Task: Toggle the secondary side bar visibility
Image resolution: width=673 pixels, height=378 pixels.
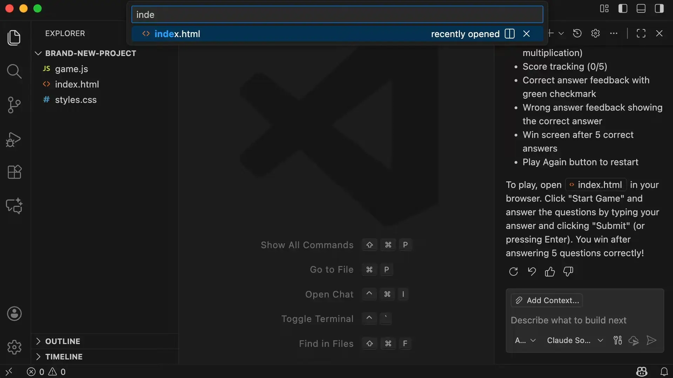Action: (659, 8)
